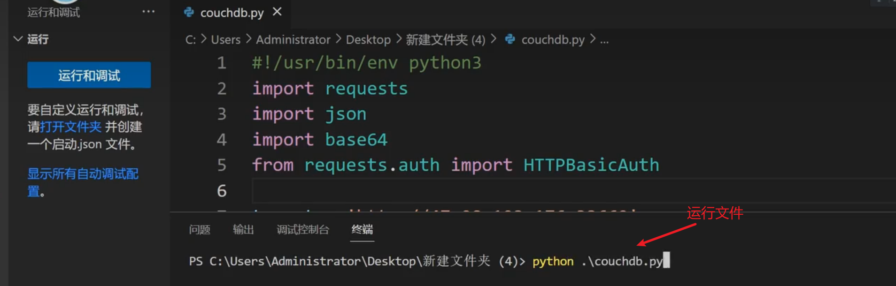Click line number 1 in the gutter

pos(222,63)
